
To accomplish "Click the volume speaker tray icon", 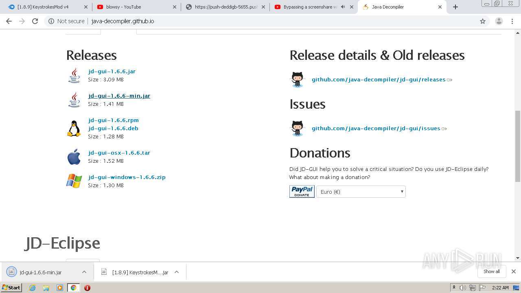I will [x=463, y=288].
